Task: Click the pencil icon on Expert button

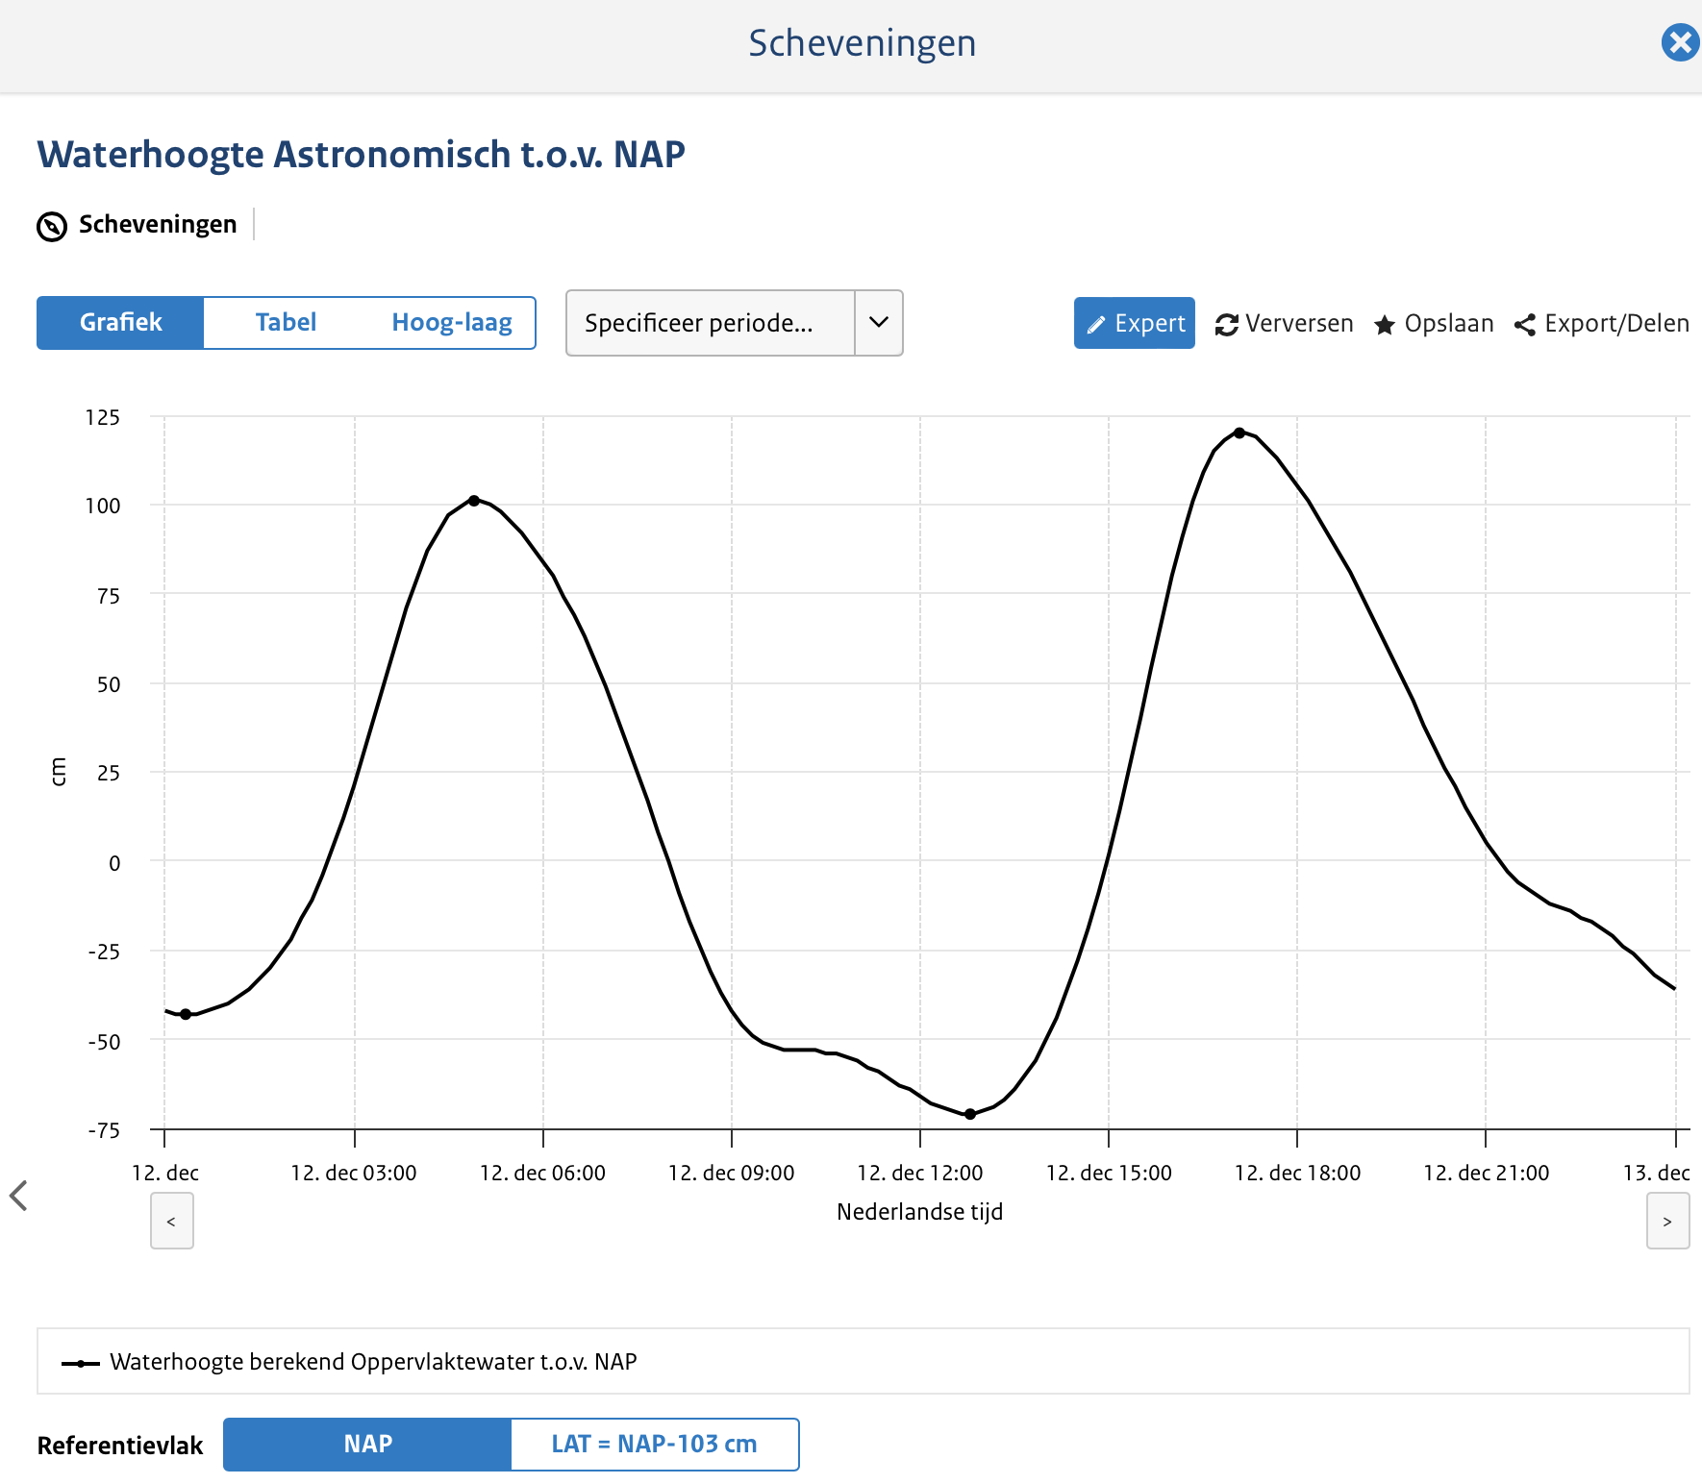Action: click(1096, 325)
